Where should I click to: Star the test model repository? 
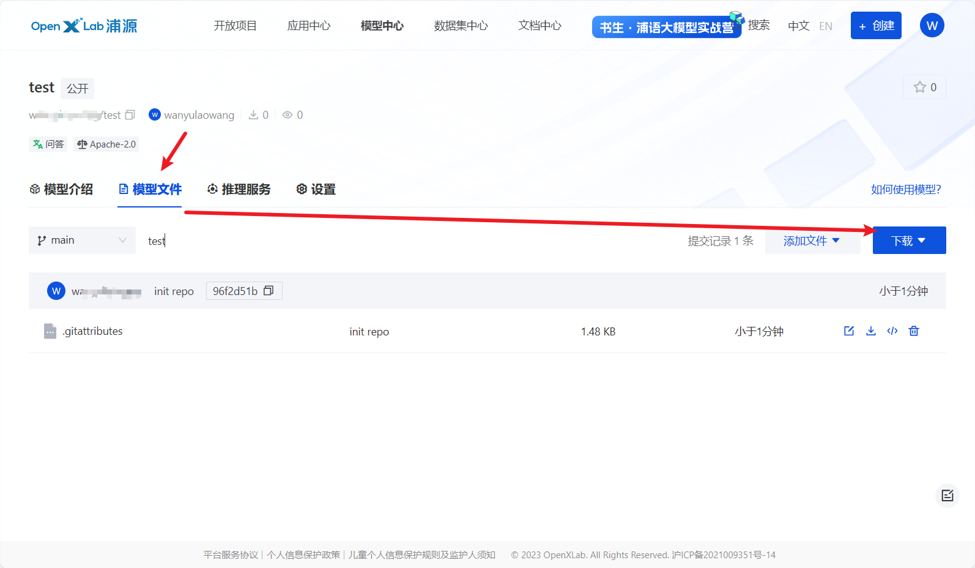924,87
